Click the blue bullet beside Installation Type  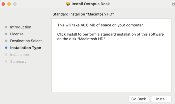click(x=6, y=48)
